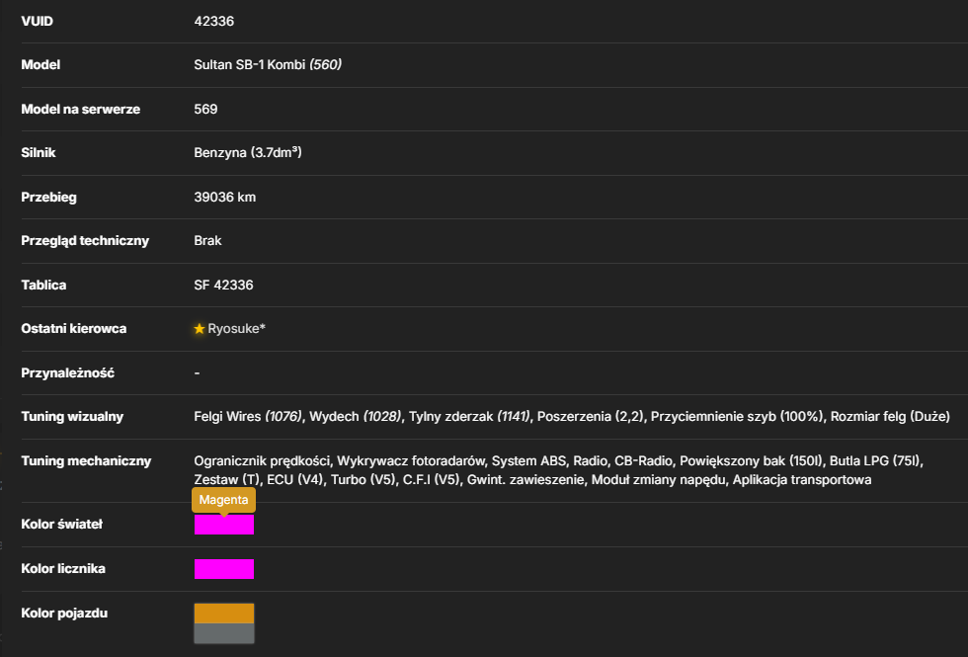968x657 pixels.
Task: Click Przyciemnienie szyb (100%) entry
Action: pos(737,416)
